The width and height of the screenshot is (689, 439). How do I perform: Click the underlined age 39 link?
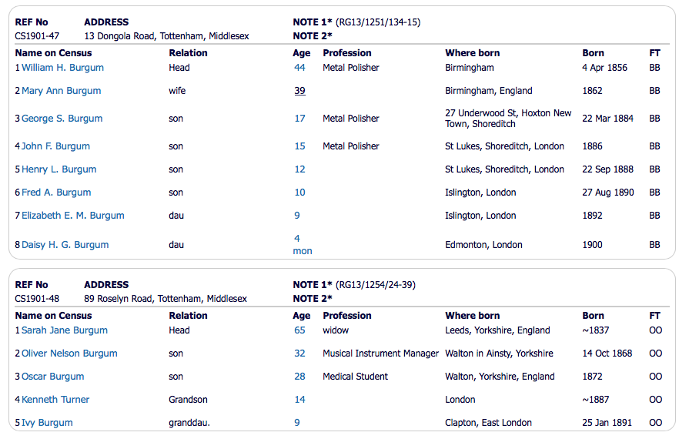click(299, 91)
